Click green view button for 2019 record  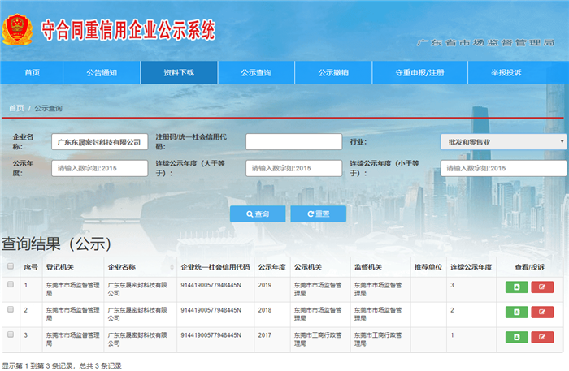tap(516, 287)
